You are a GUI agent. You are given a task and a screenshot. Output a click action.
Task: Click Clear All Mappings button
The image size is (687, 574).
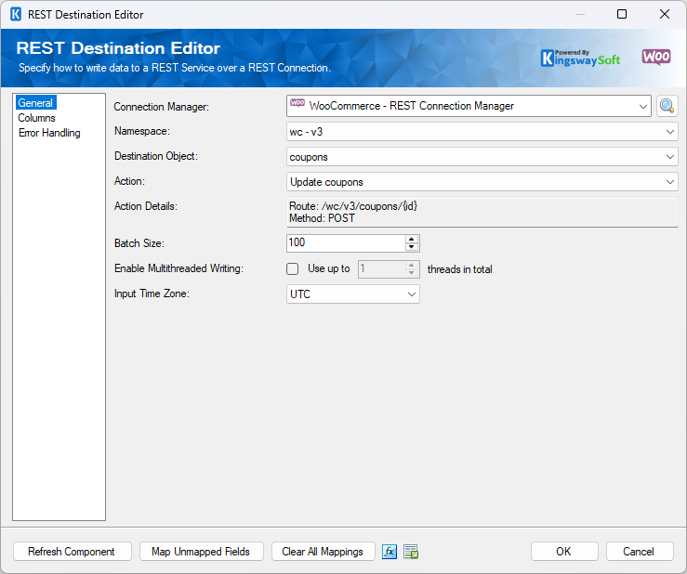[323, 552]
